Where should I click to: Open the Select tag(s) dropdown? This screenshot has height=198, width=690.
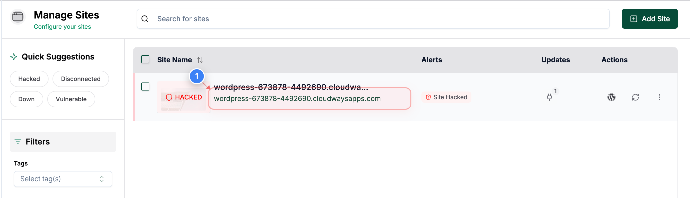click(63, 179)
